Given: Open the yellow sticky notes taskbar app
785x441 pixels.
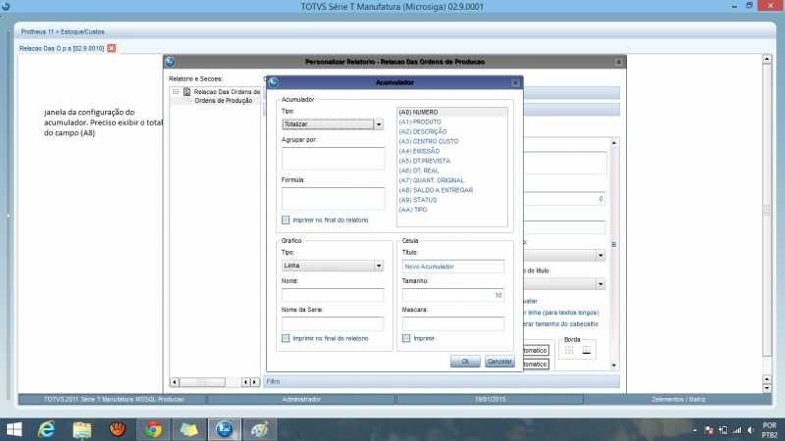Looking at the screenshot, I should coord(188,429).
